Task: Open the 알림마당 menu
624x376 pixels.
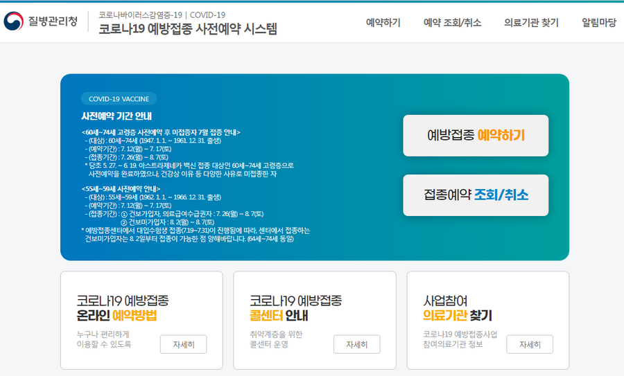Action: pos(599,23)
